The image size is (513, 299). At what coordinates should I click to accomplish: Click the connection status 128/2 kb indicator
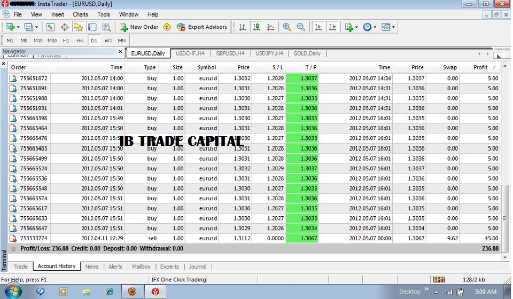click(474, 280)
